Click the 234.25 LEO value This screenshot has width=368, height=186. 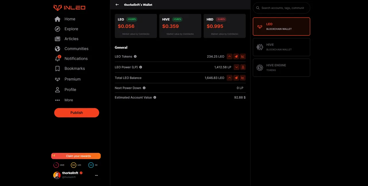pos(216,56)
